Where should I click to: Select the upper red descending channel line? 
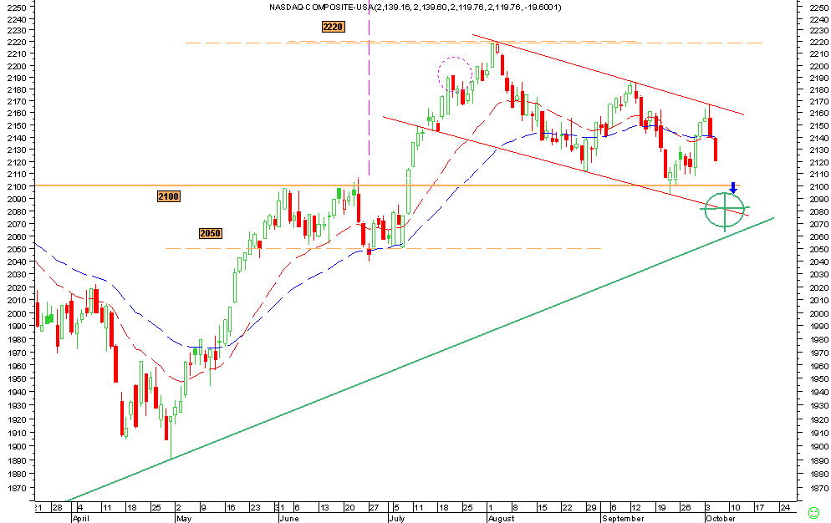tap(609, 74)
